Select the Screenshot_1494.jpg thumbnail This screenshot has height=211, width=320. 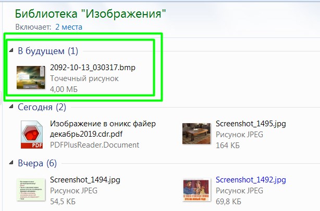(31, 190)
